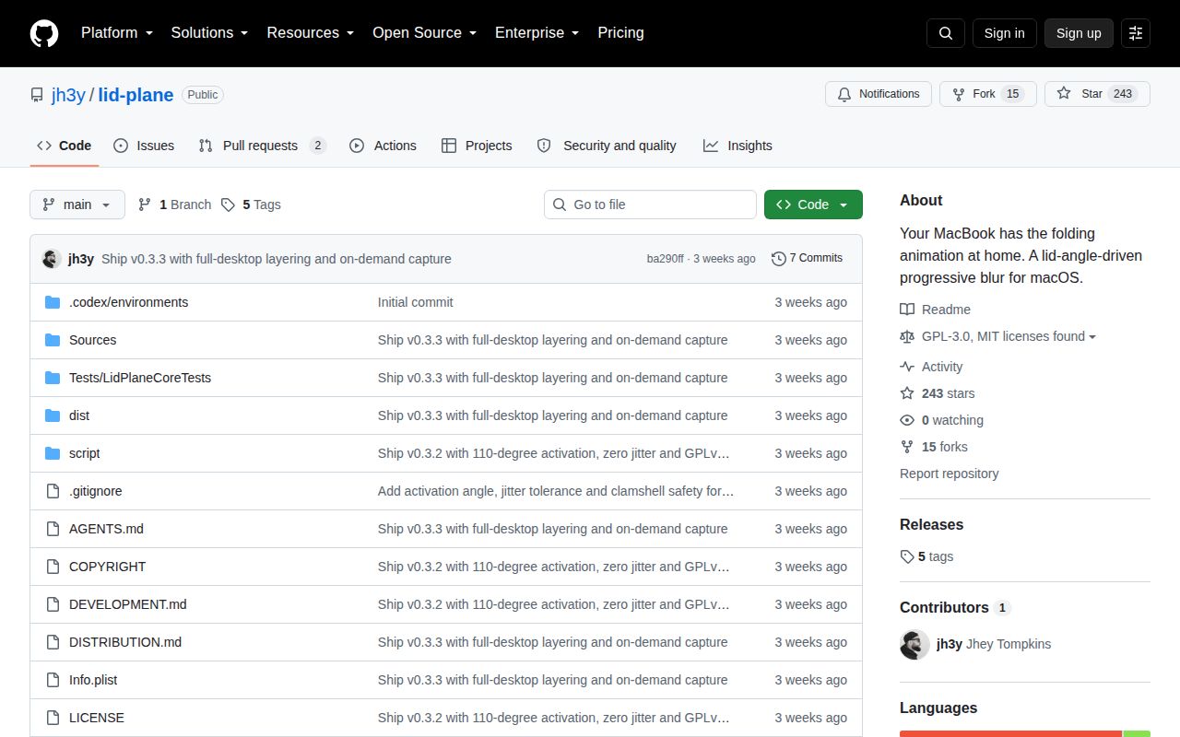Open the search magnifier button

click(x=946, y=33)
